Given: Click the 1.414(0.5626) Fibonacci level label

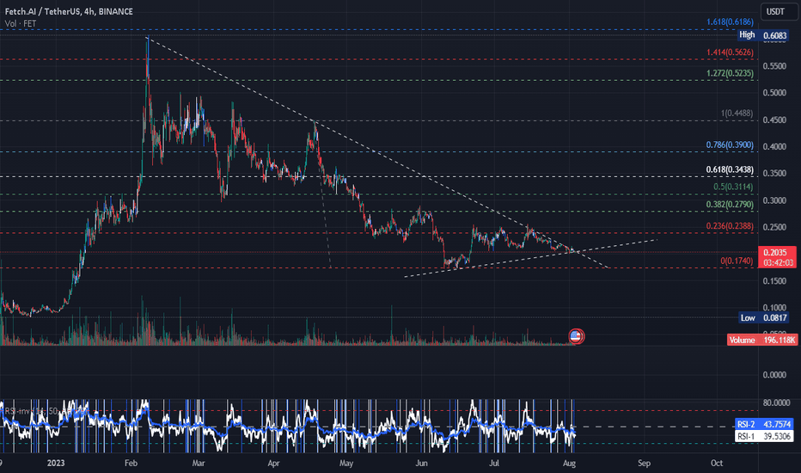Looking at the screenshot, I should pos(730,52).
